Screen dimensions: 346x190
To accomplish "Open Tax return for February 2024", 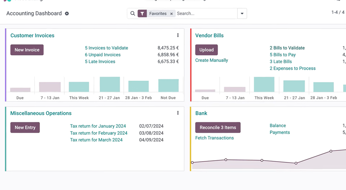I will tap(99, 133).
